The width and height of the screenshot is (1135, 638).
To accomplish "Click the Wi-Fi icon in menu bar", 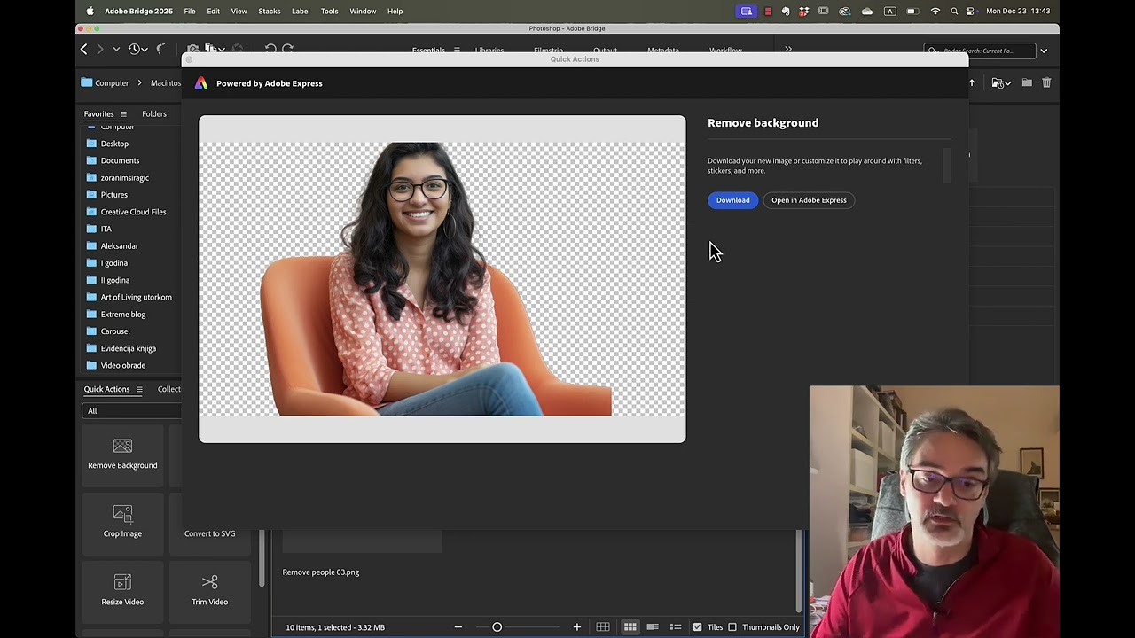I will tap(935, 11).
